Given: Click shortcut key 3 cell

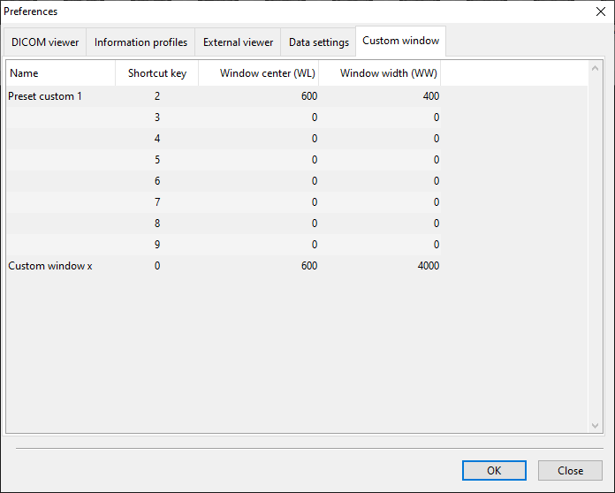Looking at the screenshot, I should pyautogui.click(x=157, y=118).
